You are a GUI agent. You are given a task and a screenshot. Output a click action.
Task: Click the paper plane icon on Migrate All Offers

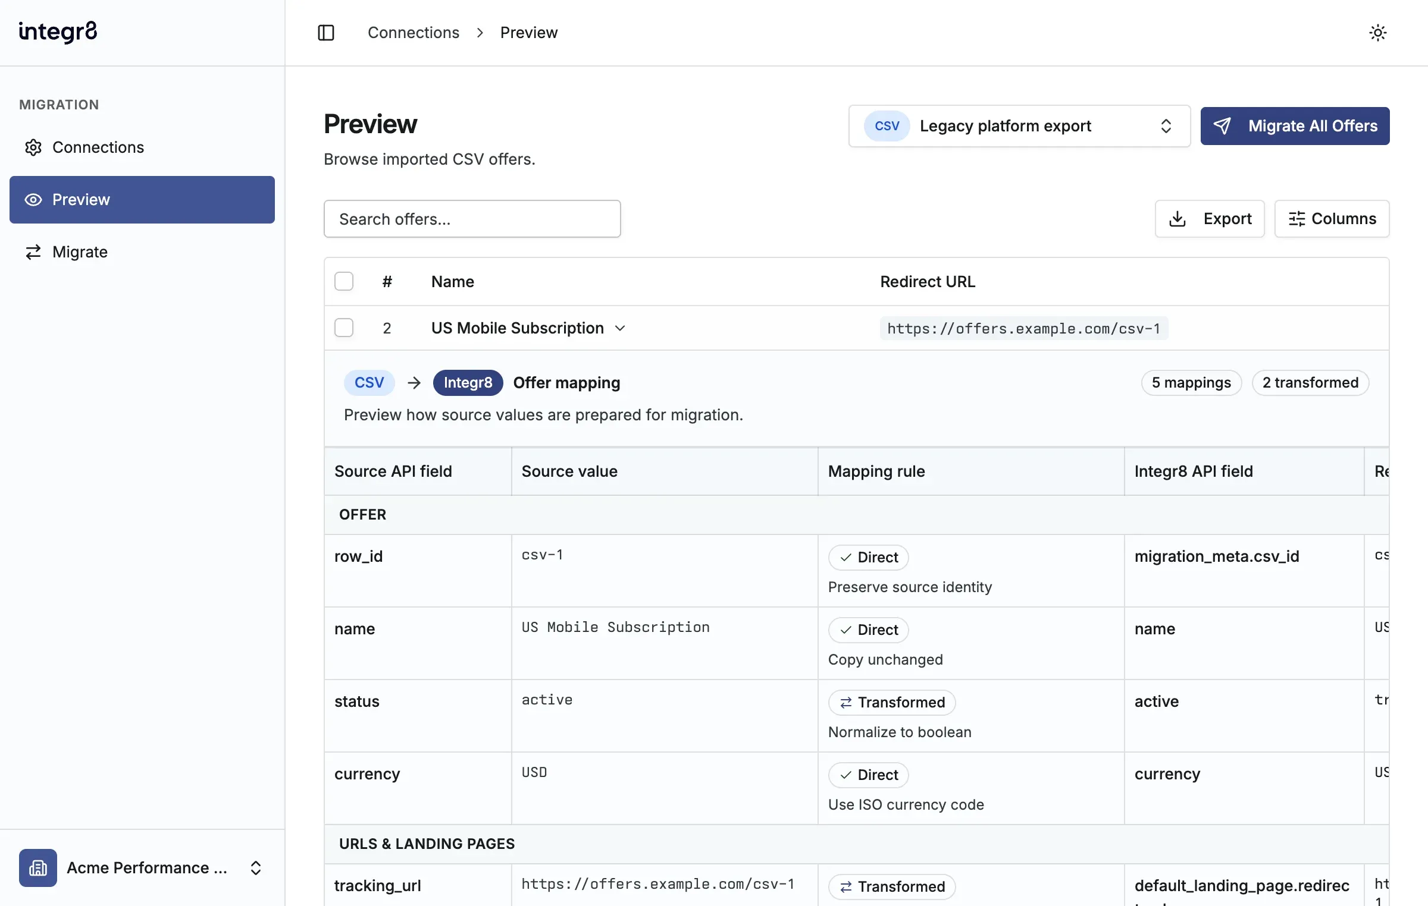click(x=1222, y=126)
